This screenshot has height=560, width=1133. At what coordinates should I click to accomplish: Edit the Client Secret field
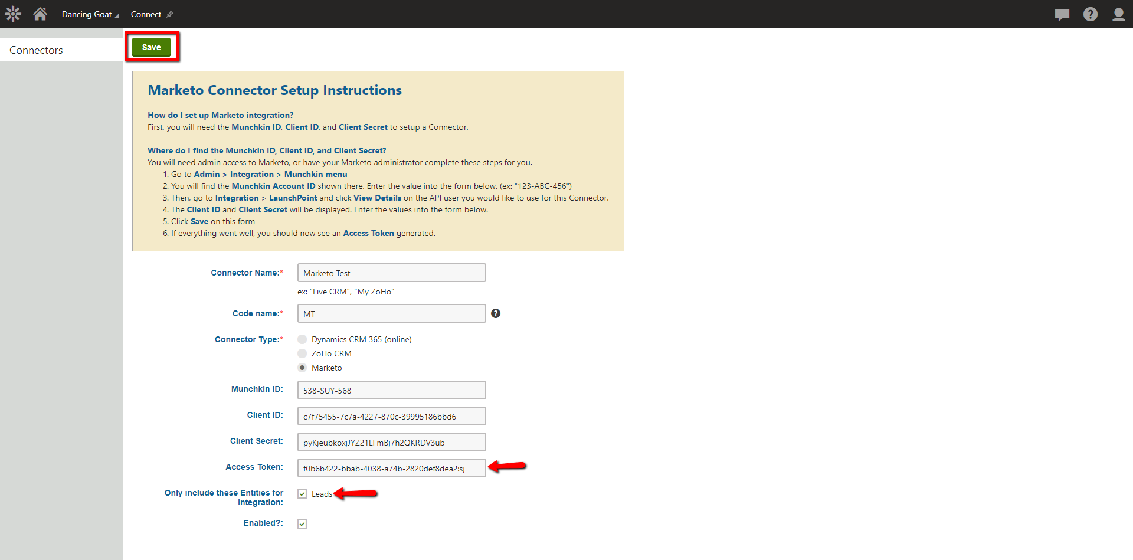point(391,442)
